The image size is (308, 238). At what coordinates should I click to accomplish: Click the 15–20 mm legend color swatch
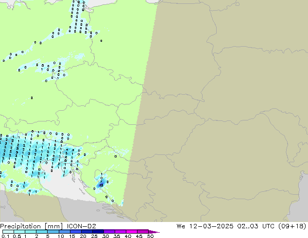[75, 232]
